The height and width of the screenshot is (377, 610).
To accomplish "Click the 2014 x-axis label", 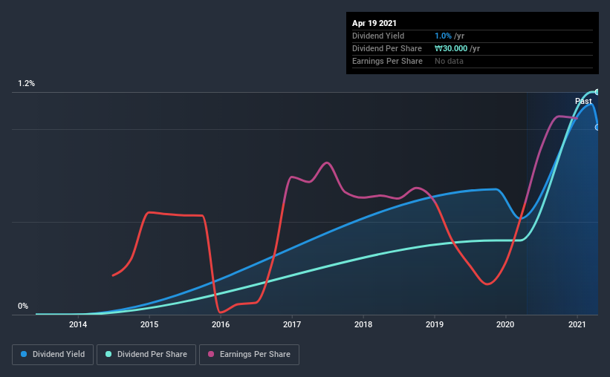I will coord(78,324).
